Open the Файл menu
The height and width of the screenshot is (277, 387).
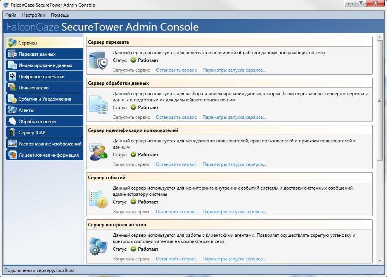(10, 15)
